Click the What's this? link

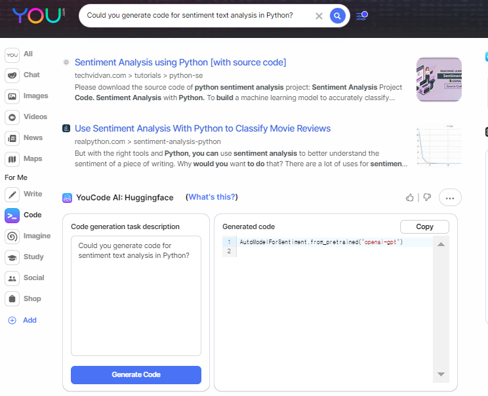coord(212,197)
